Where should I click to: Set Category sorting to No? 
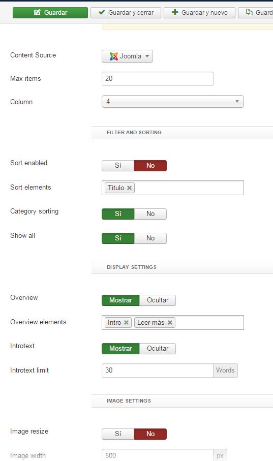pyautogui.click(x=150, y=214)
